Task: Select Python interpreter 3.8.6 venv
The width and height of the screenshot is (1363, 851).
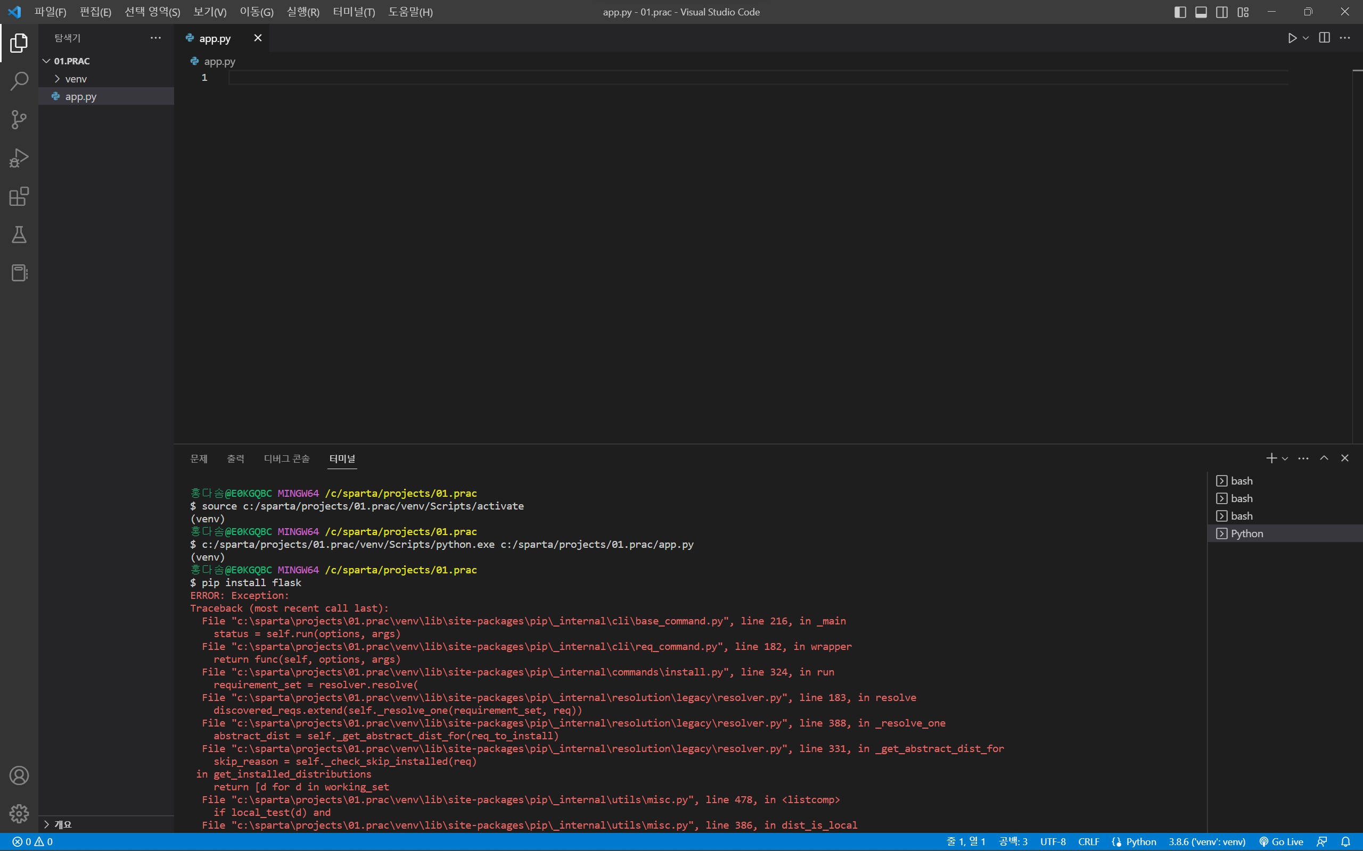Action: tap(1206, 842)
